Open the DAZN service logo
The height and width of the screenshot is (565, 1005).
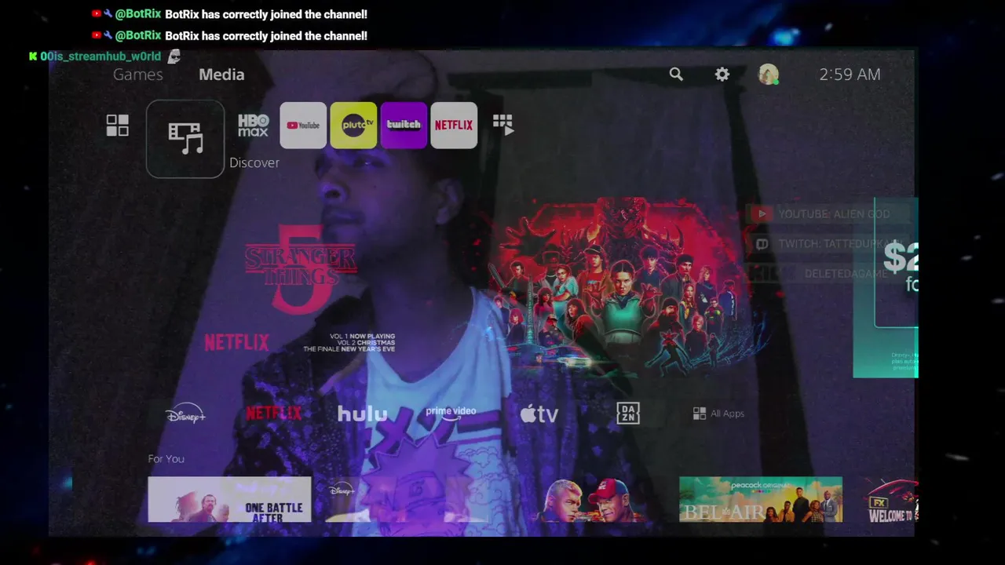pos(628,414)
